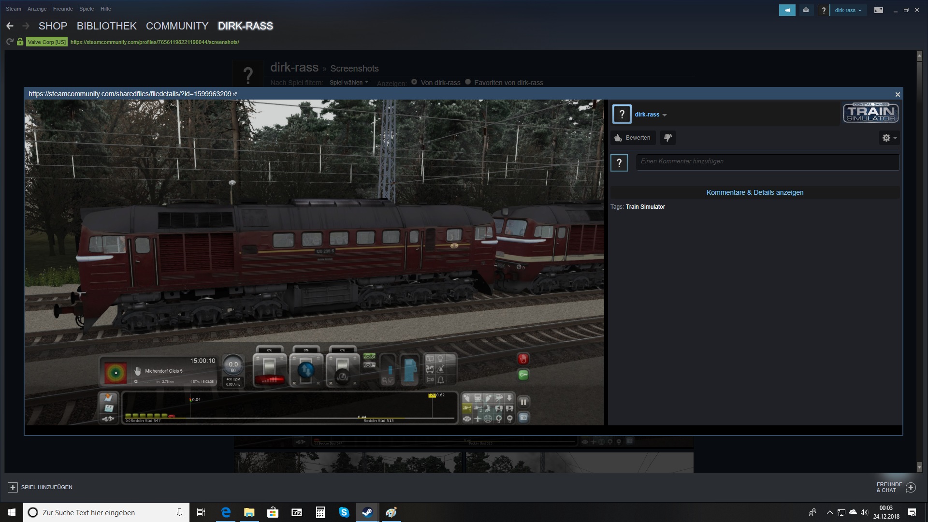Click the Steam announcements megaphone icon

(787, 10)
